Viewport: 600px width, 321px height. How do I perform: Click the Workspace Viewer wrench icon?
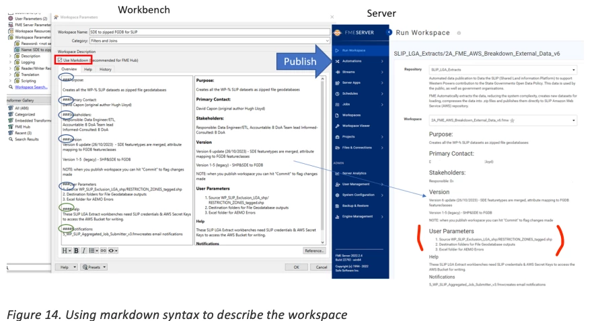pyautogui.click(x=337, y=126)
